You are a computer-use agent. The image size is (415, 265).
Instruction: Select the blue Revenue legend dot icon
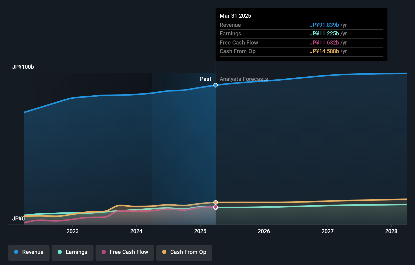[x=16, y=252]
